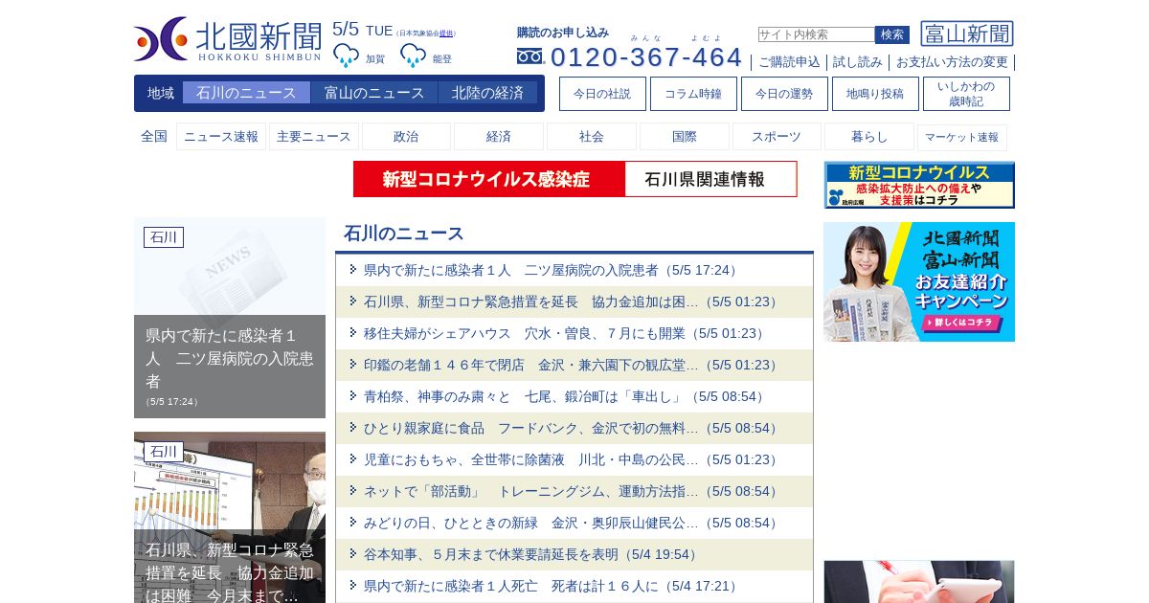1149x603 pixels.
Task: Open article 県内で新たに感染者１人 二ツ屋病院 (5/5 17:24)
Action: [552, 270]
